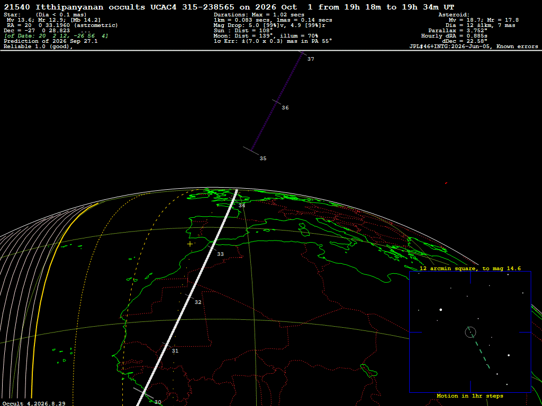This screenshot has height=406, width=542.
Task: Click the circled target star in finder chart
Action: pos(471,333)
